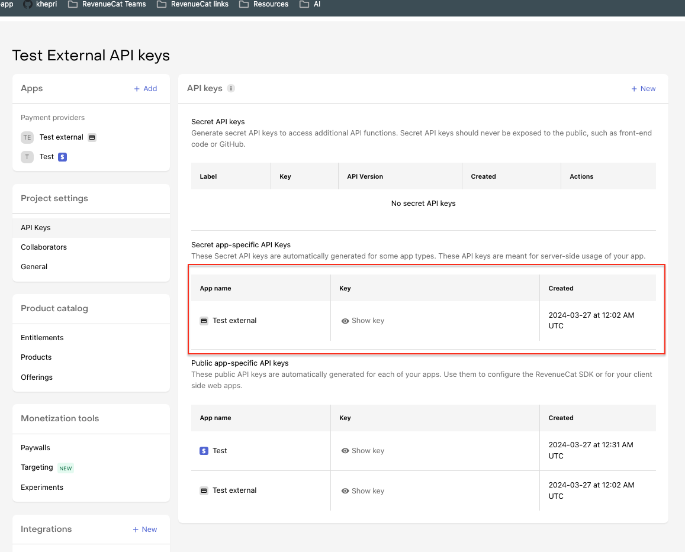Click the eye icon for Test external secret key
The width and height of the screenshot is (685, 552).
pyautogui.click(x=345, y=320)
